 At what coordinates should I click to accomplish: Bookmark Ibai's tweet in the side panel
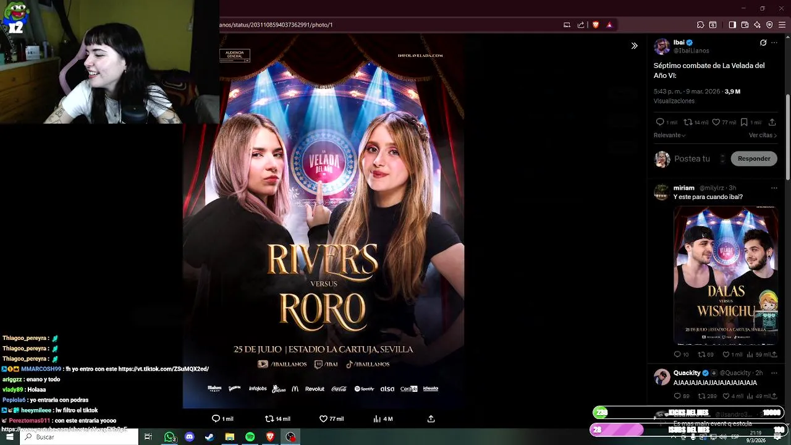click(744, 122)
